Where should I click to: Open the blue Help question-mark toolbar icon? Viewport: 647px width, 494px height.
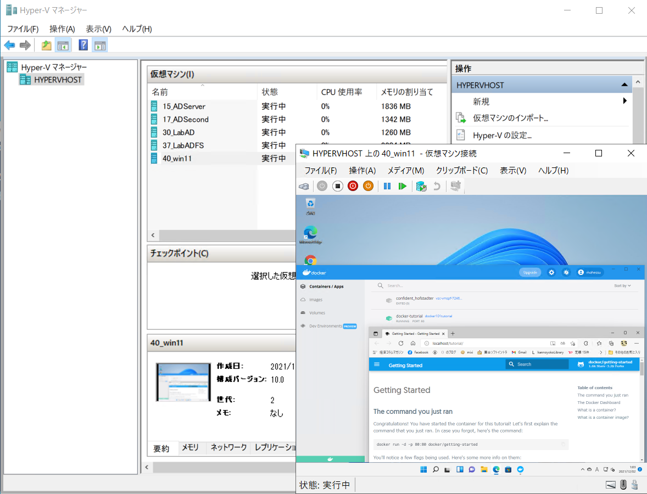click(x=83, y=45)
